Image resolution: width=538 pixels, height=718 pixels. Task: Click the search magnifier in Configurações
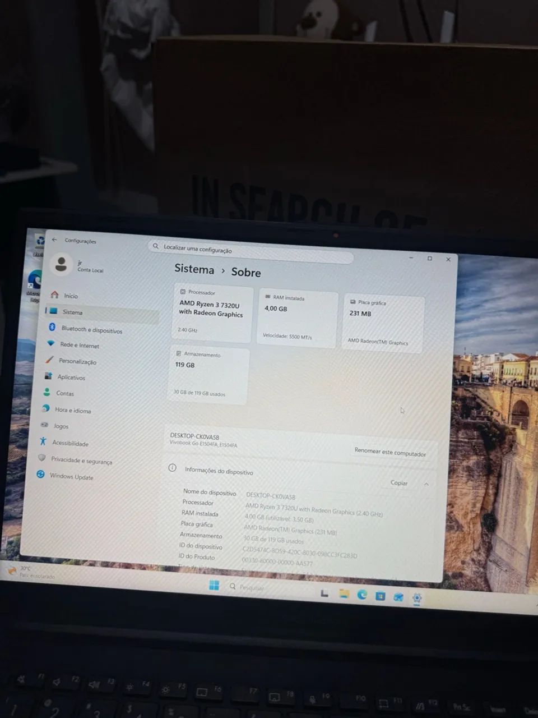tap(156, 246)
